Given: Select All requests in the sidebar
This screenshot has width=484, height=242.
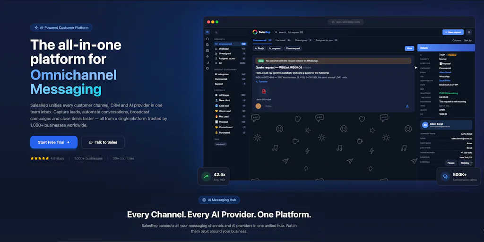Looking at the screenshot, I should point(230,63).
